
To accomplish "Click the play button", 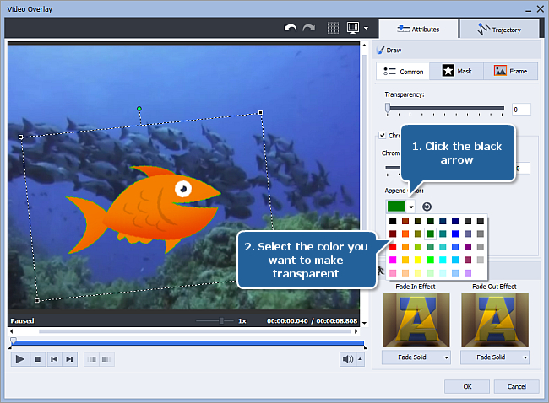I will click(20, 359).
